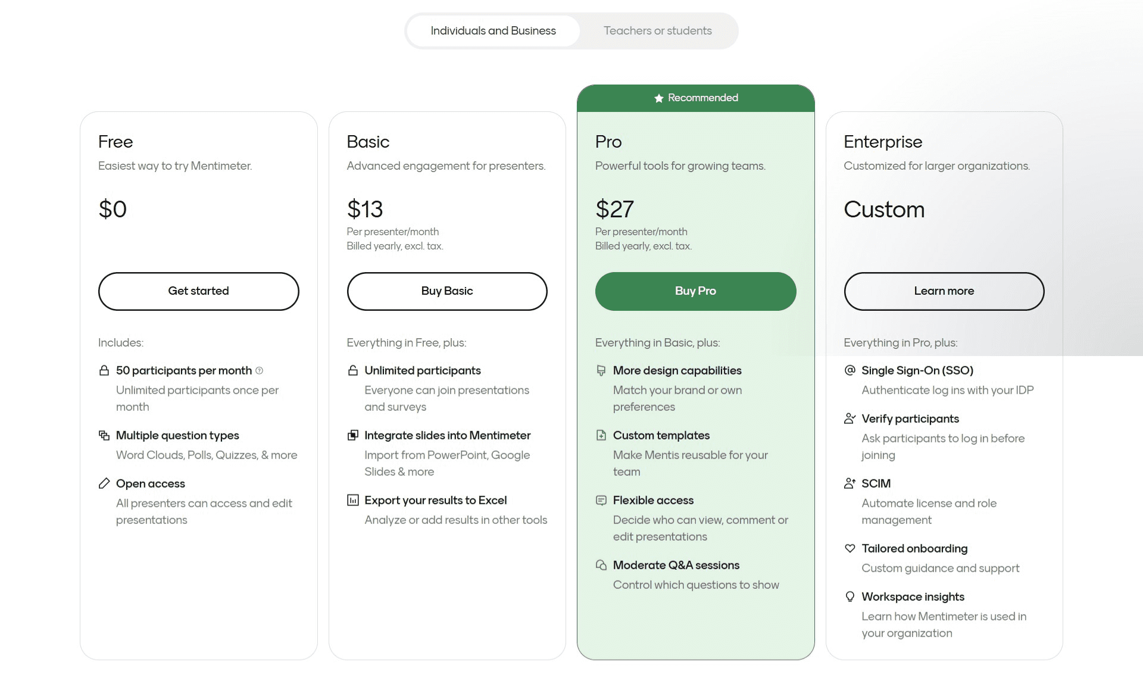The height and width of the screenshot is (674, 1143).
Task: Click the Flexible access icon
Action: pyautogui.click(x=601, y=500)
